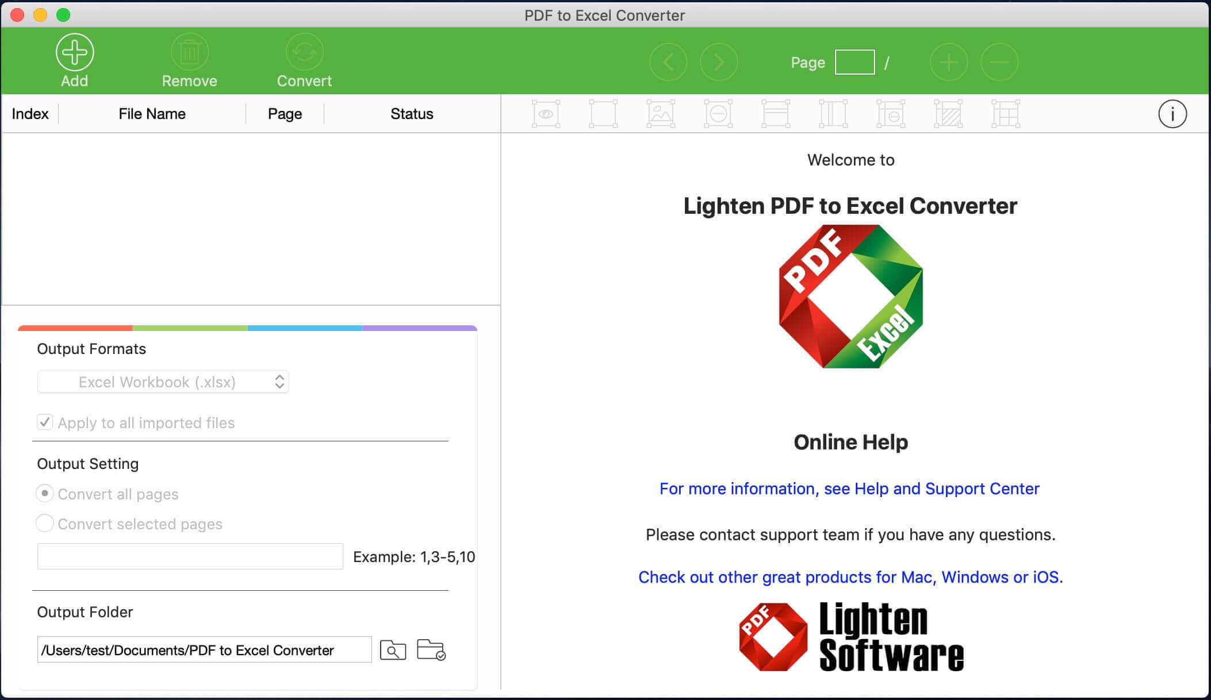Click the Add PDF files icon
The height and width of the screenshot is (700, 1211).
75,52
